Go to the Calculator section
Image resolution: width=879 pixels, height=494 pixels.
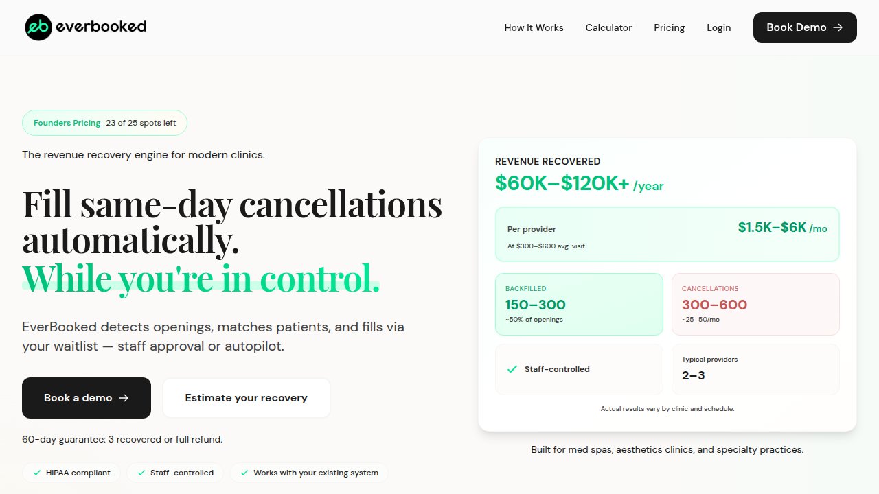point(608,27)
